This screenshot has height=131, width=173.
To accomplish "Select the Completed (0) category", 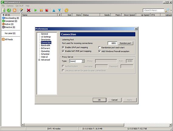I will click(x=10, y=21).
